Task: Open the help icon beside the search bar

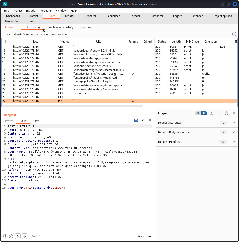Action: pyautogui.click(x=5, y=236)
